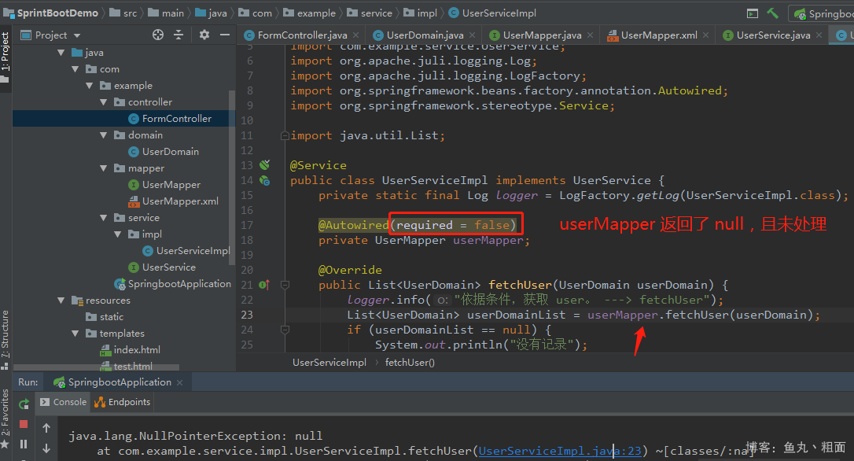This screenshot has height=461, width=854.
Task: Close the SpringbootApplication run tab
Action: [180, 382]
